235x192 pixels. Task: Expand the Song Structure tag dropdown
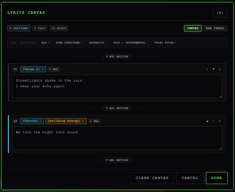[x=69, y=43]
